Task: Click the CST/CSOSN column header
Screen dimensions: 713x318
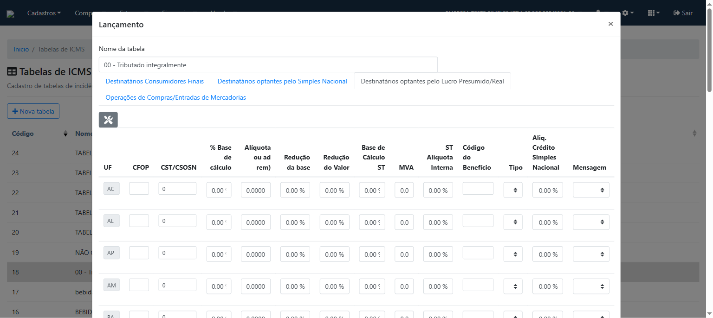Action: click(x=179, y=167)
